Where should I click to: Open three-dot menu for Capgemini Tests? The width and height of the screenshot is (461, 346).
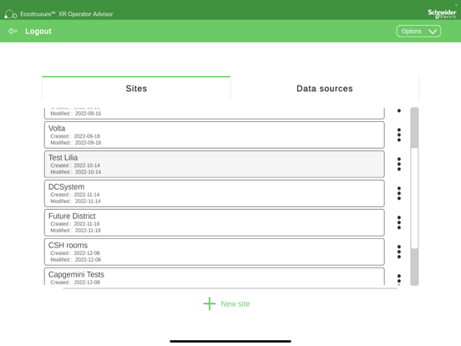click(x=399, y=279)
